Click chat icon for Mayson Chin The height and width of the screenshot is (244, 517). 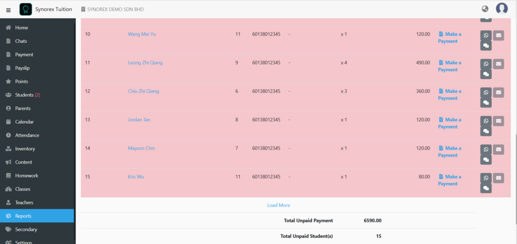(x=486, y=160)
